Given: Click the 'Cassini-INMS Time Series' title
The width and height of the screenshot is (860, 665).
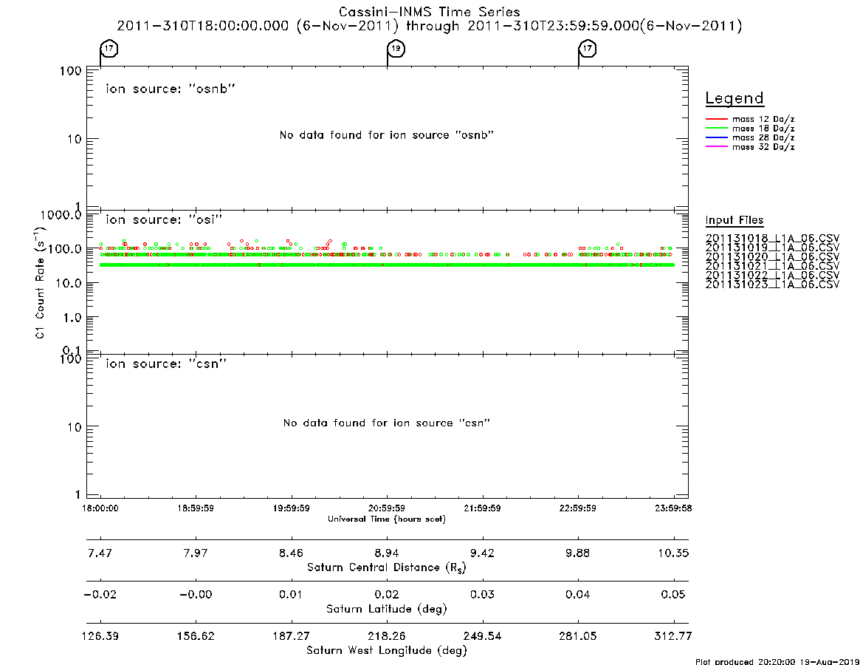Looking at the screenshot, I should [x=430, y=12].
